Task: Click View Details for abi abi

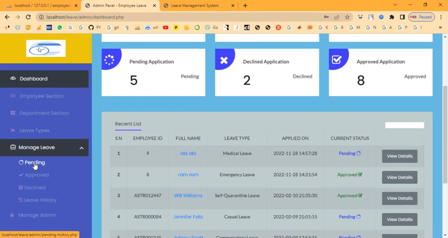Action: [x=399, y=156]
